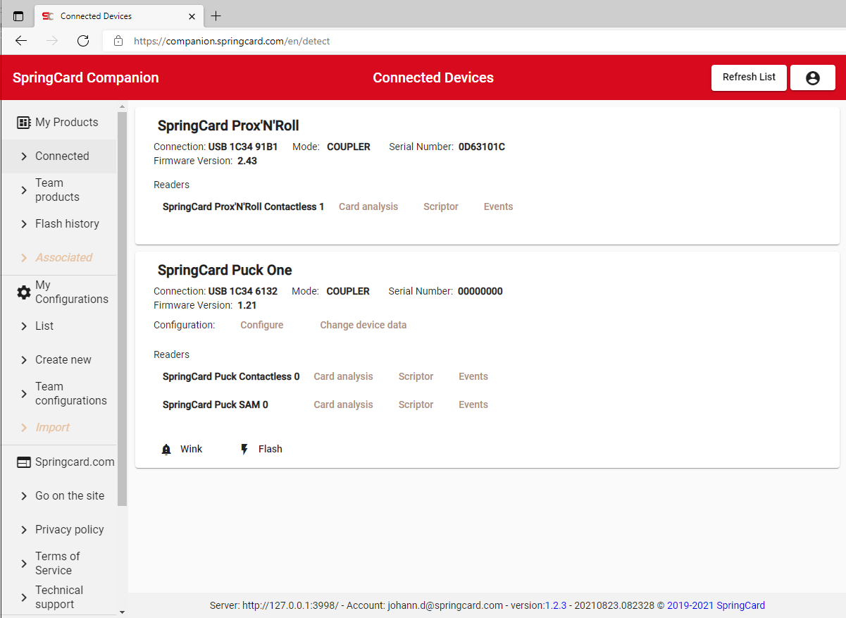Open the account profile icon in the header
The height and width of the screenshot is (618, 846).
[812, 78]
